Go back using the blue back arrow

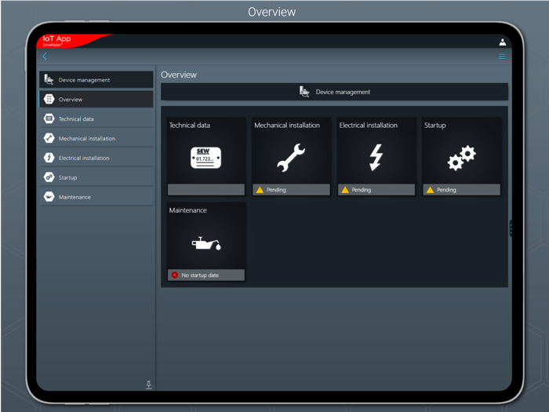coord(45,57)
